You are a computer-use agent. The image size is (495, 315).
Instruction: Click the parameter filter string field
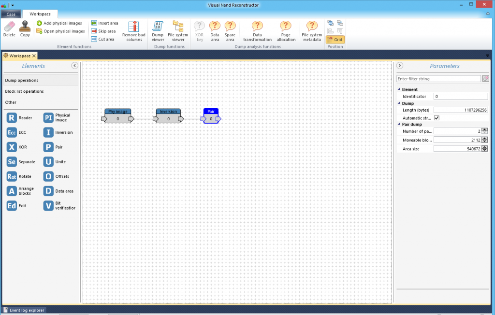[438, 79]
